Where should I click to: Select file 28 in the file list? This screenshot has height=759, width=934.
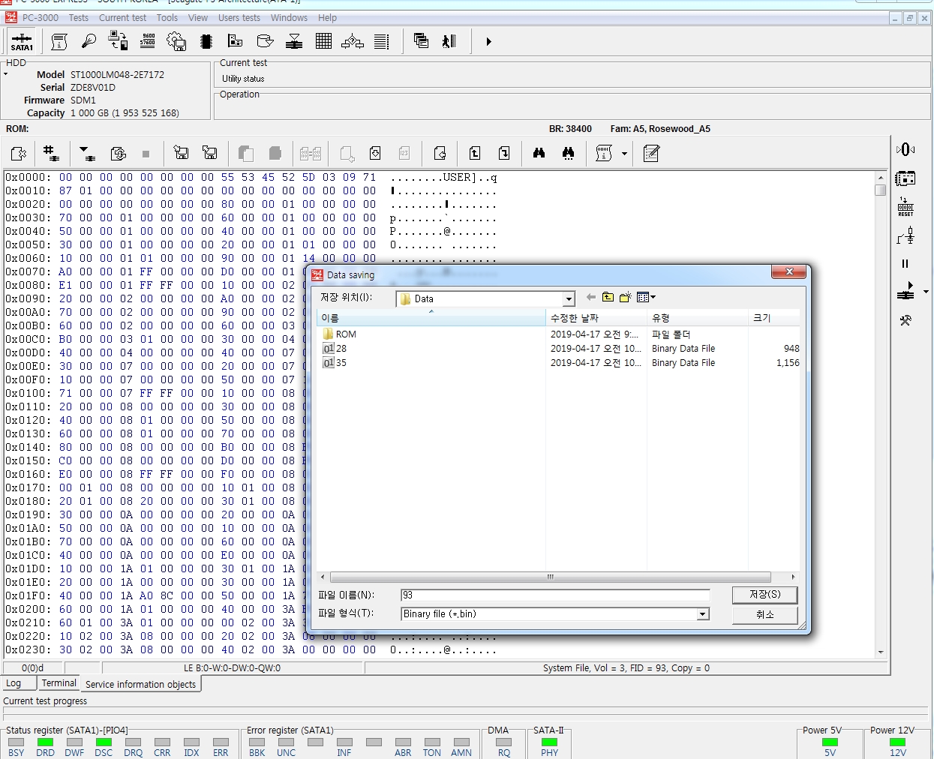(335, 349)
